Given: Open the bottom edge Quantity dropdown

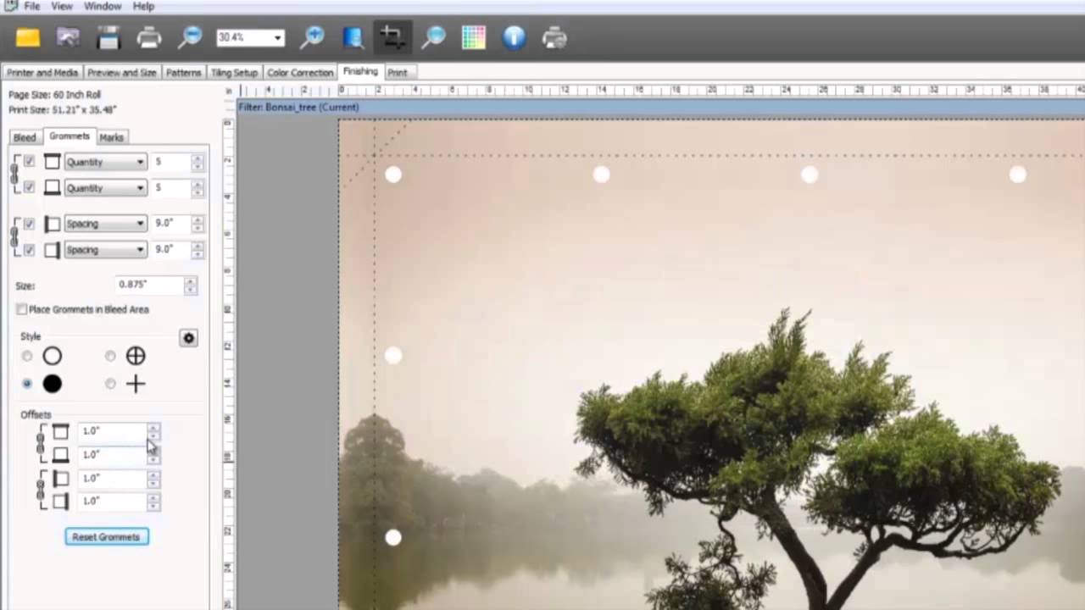Looking at the screenshot, I should [105, 188].
